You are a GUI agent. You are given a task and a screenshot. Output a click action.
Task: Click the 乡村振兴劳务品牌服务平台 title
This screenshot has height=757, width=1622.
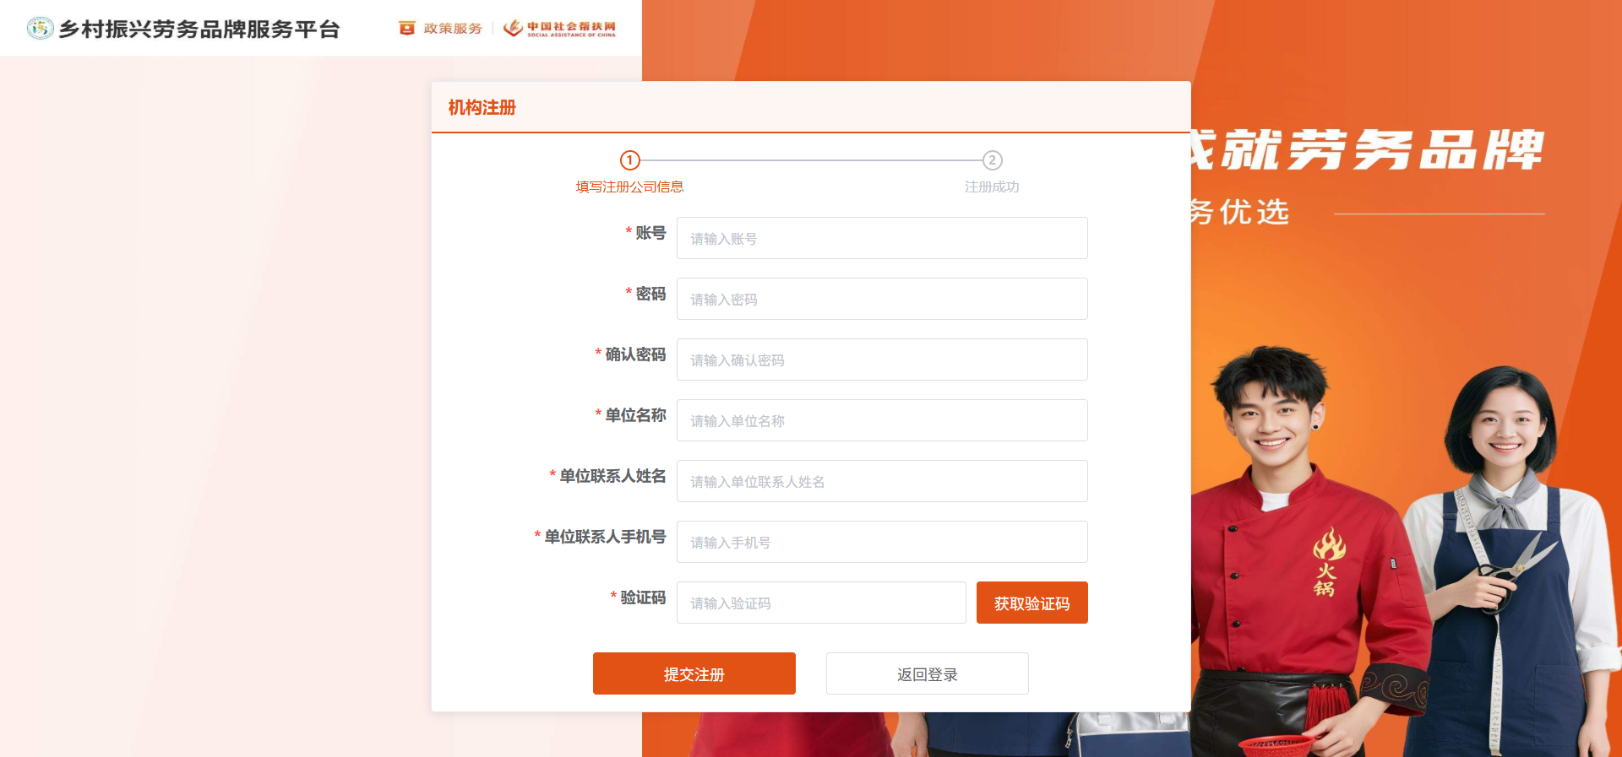click(199, 29)
